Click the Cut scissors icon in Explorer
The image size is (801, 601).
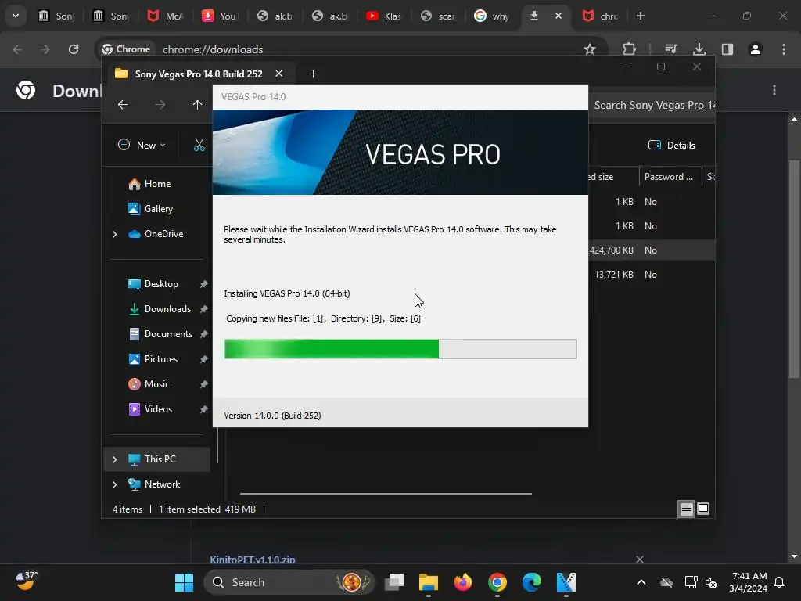pos(199,145)
